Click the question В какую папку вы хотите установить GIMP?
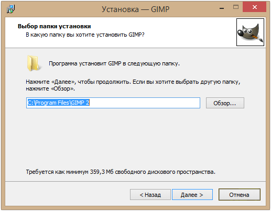 click(x=85, y=35)
